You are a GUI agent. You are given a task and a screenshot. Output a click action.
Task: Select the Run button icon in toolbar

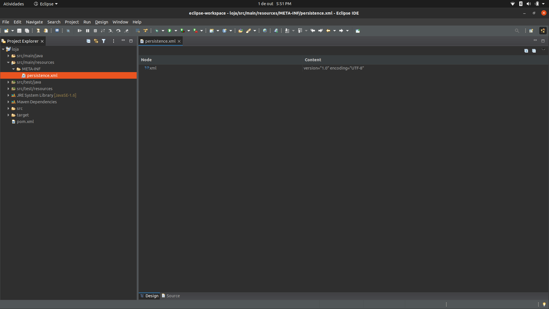click(x=170, y=31)
